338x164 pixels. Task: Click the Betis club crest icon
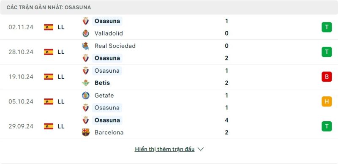[x=86, y=83]
